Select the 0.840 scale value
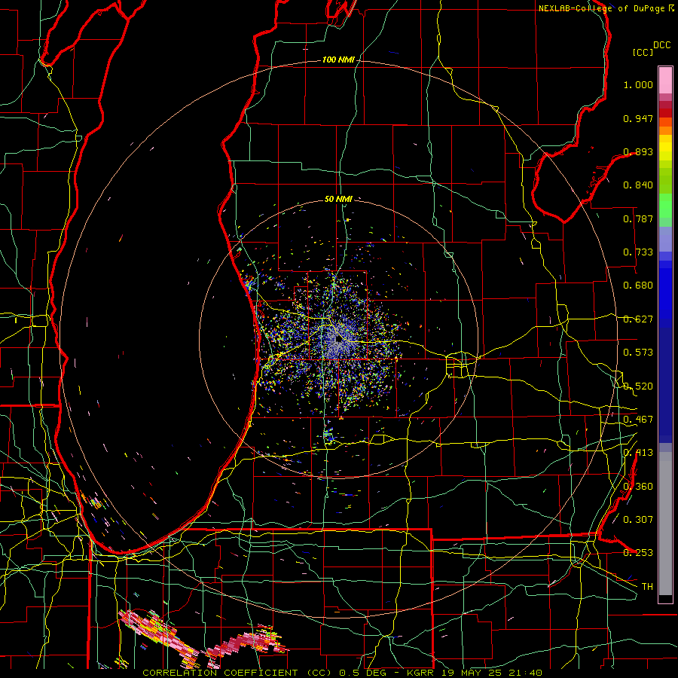 pos(638,185)
